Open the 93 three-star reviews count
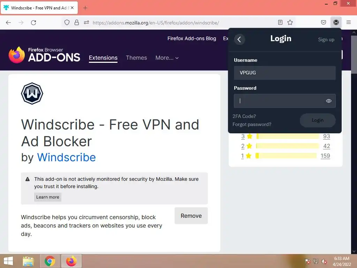Viewport: 357px width, 268px height. pos(326,136)
